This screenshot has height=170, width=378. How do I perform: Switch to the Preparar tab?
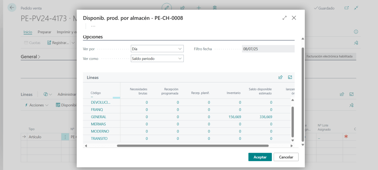pyautogui.click(x=44, y=32)
